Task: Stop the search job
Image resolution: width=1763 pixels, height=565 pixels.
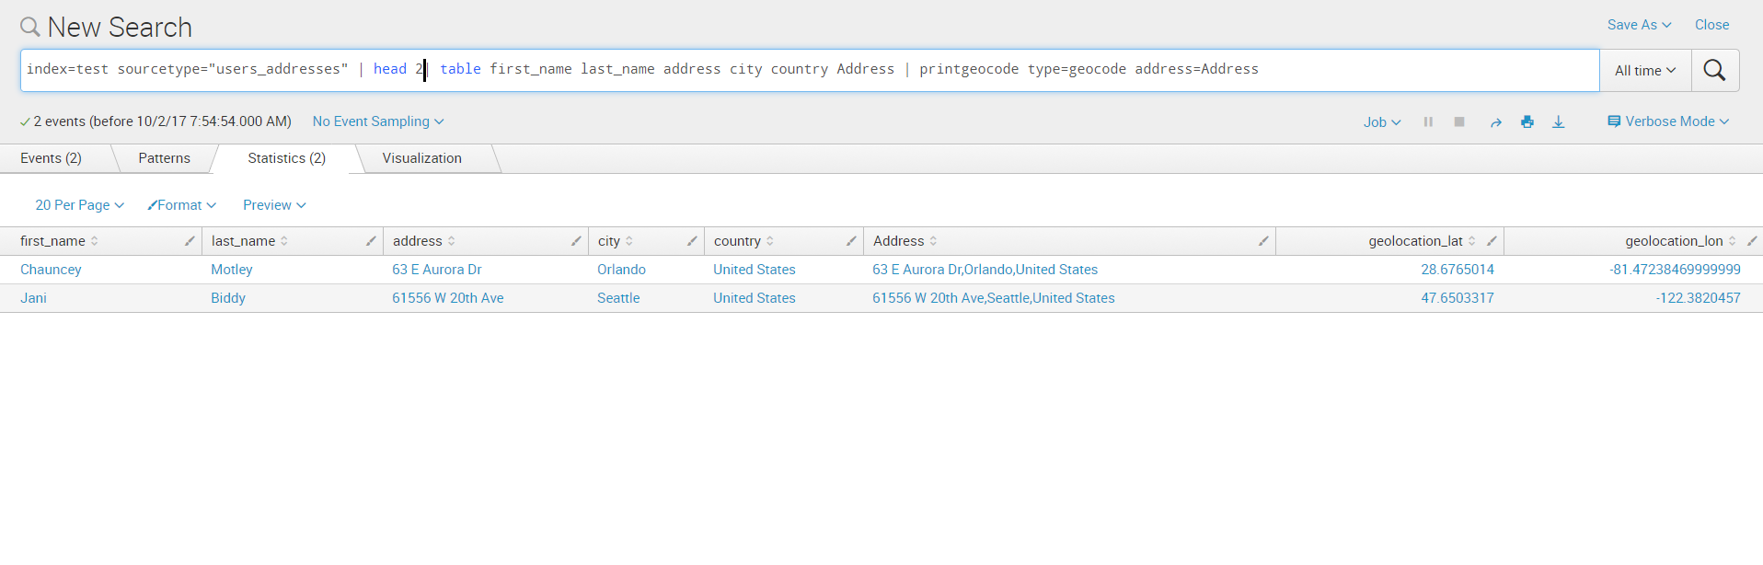Action: (x=1459, y=121)
